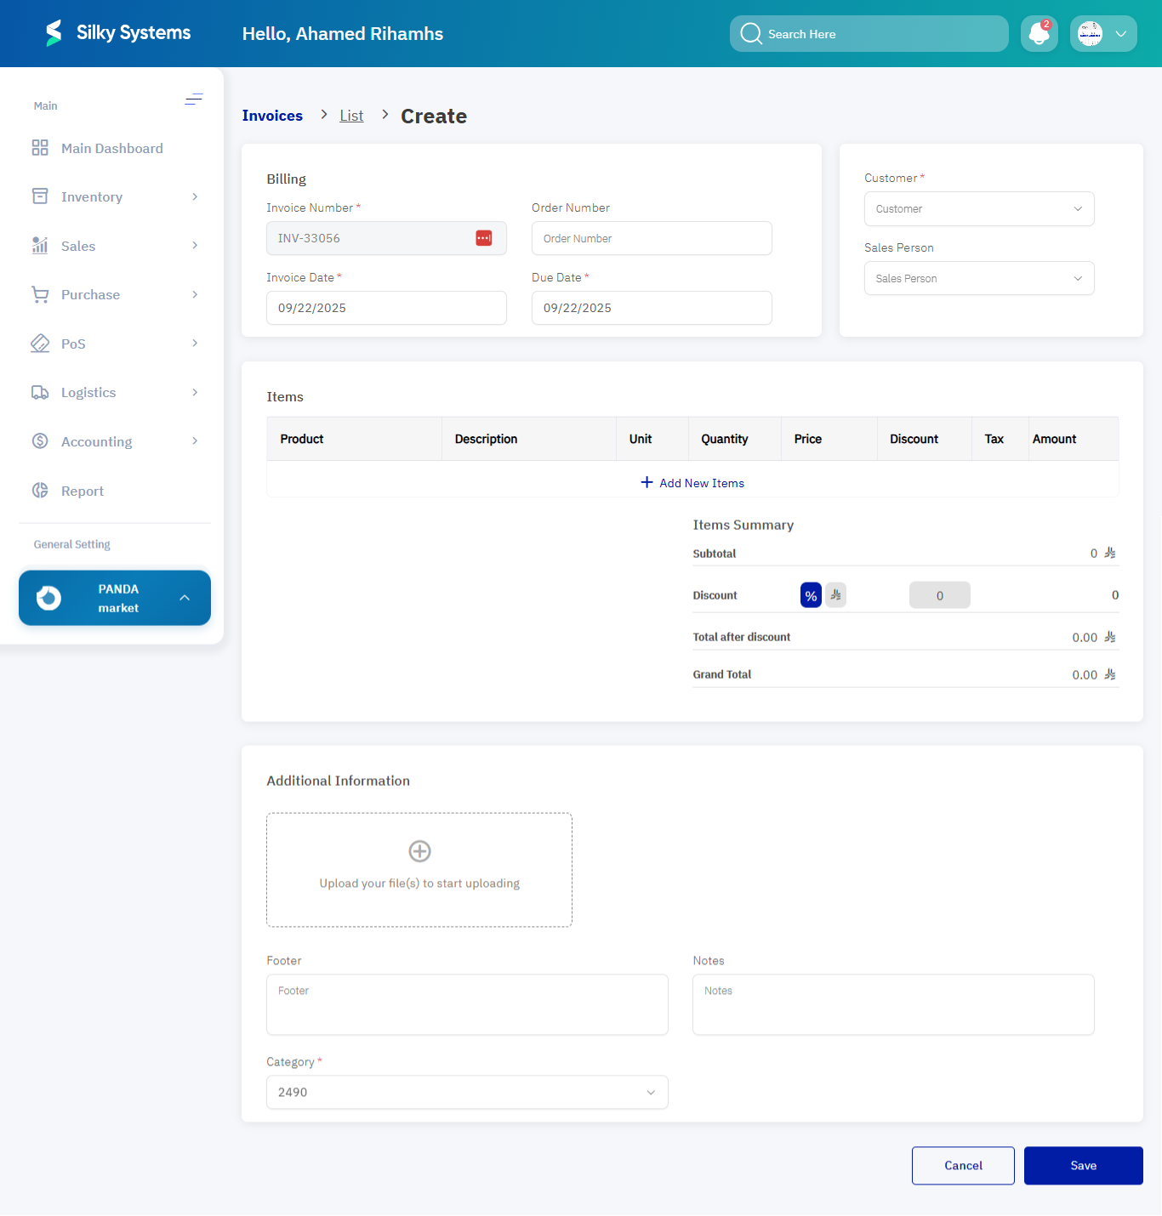The width and height of the screenshot is (1162, 1216).
Task: Collapse the sidebar with the hamburger toggle
Action: pos(194,99)
